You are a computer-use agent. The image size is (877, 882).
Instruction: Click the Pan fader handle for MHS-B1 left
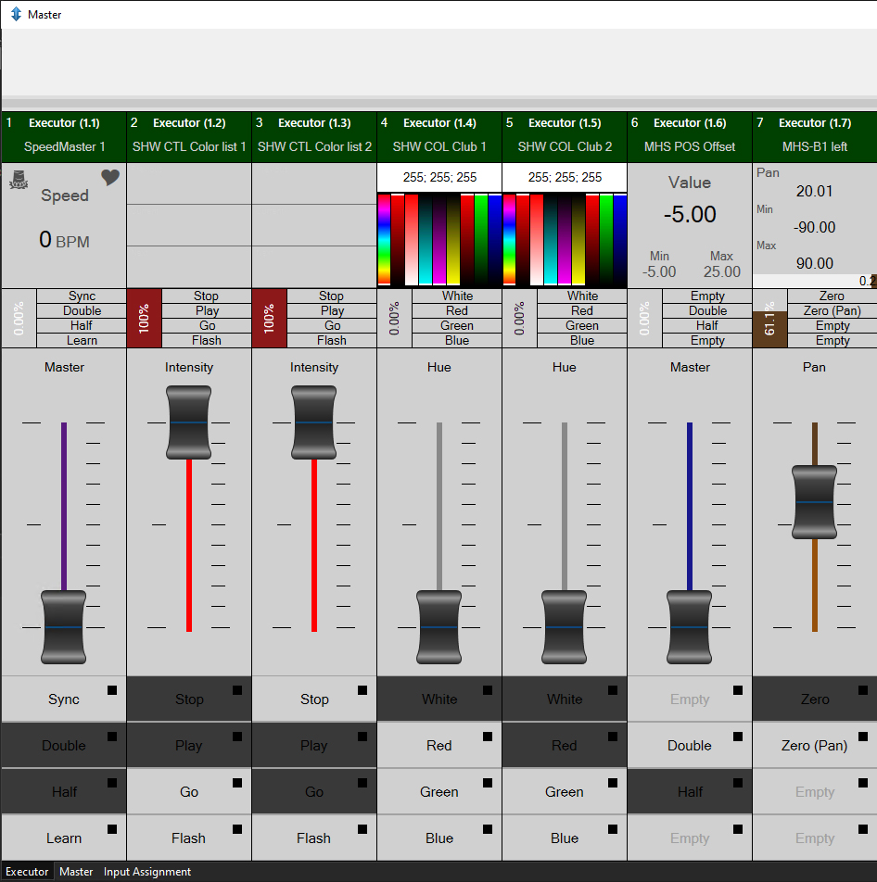(814, 501)
